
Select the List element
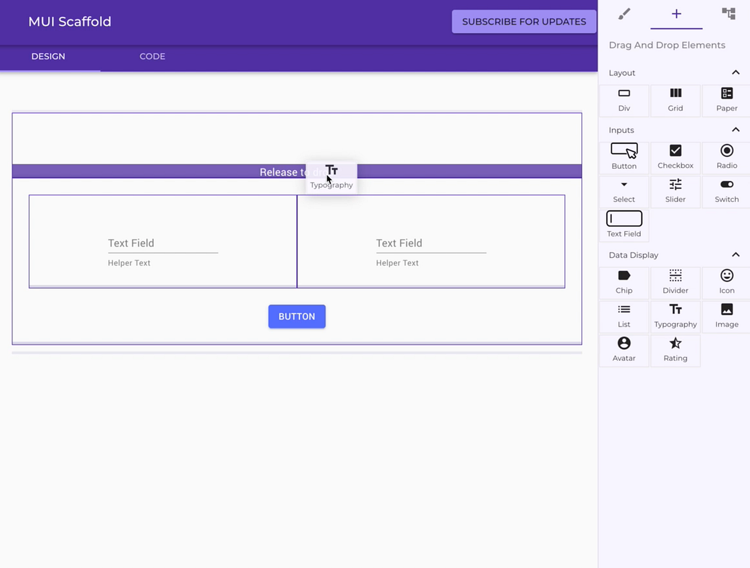click(x=624, y=317)
